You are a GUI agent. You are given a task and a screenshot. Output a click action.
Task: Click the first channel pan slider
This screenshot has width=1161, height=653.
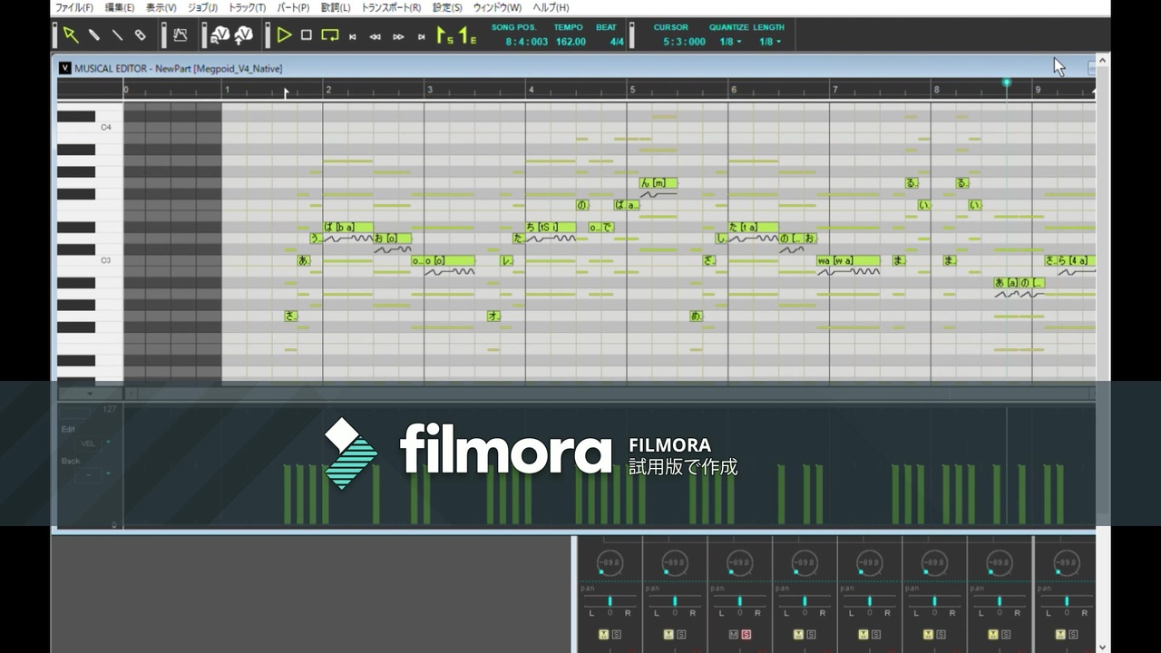click(610, 601)
